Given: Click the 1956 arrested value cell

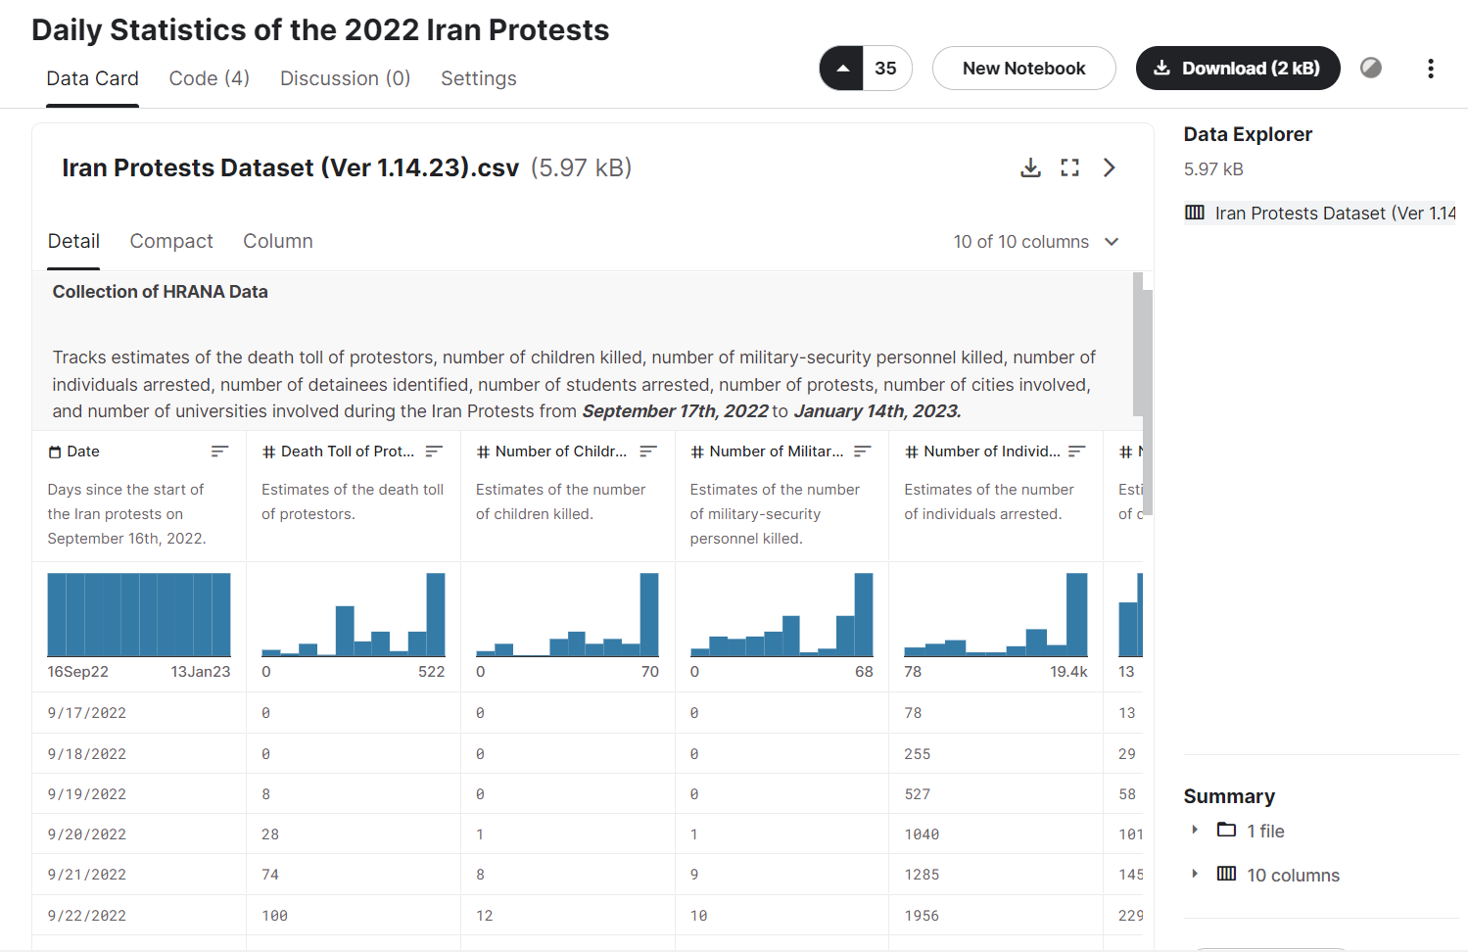Looking at the screenshot, I should pyautogui.click(x=922, y=916).
